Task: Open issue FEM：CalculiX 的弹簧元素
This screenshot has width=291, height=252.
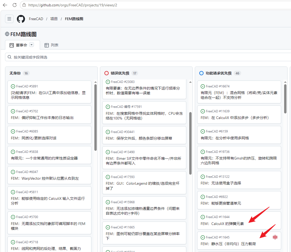Action: pyautogui.click(x=222, y=224)
